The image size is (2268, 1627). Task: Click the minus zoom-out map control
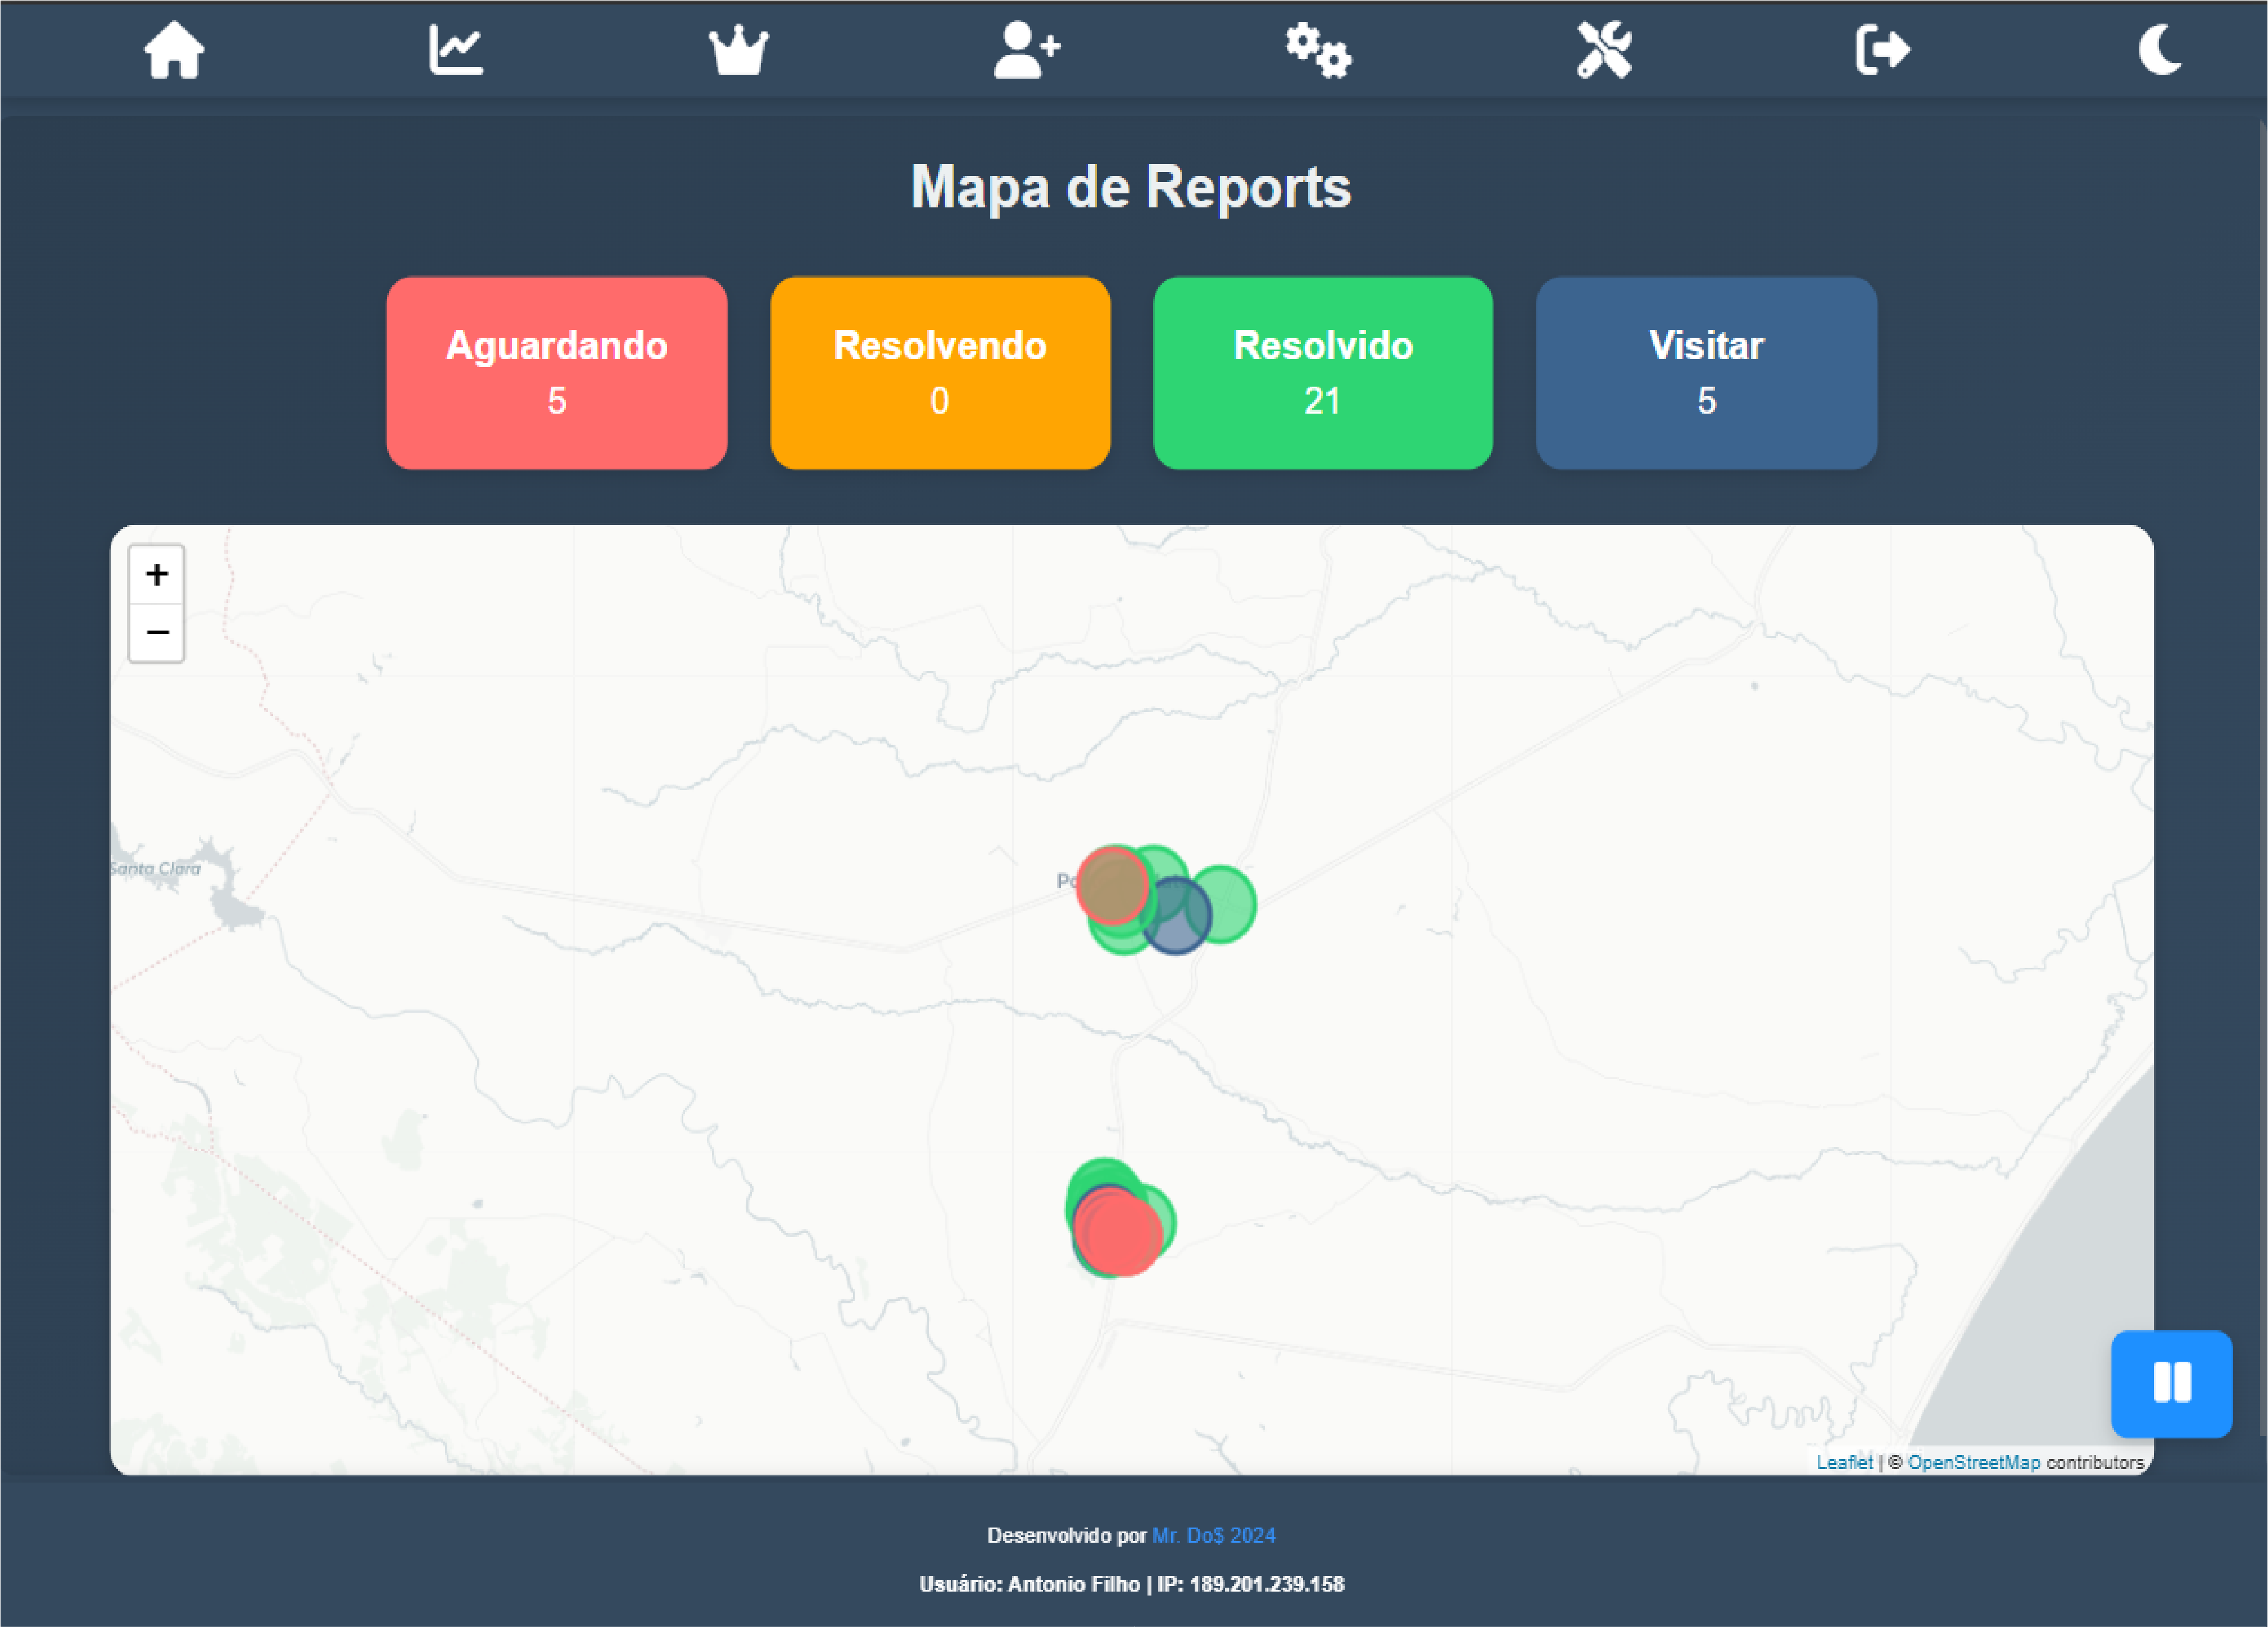pos(156,631)
